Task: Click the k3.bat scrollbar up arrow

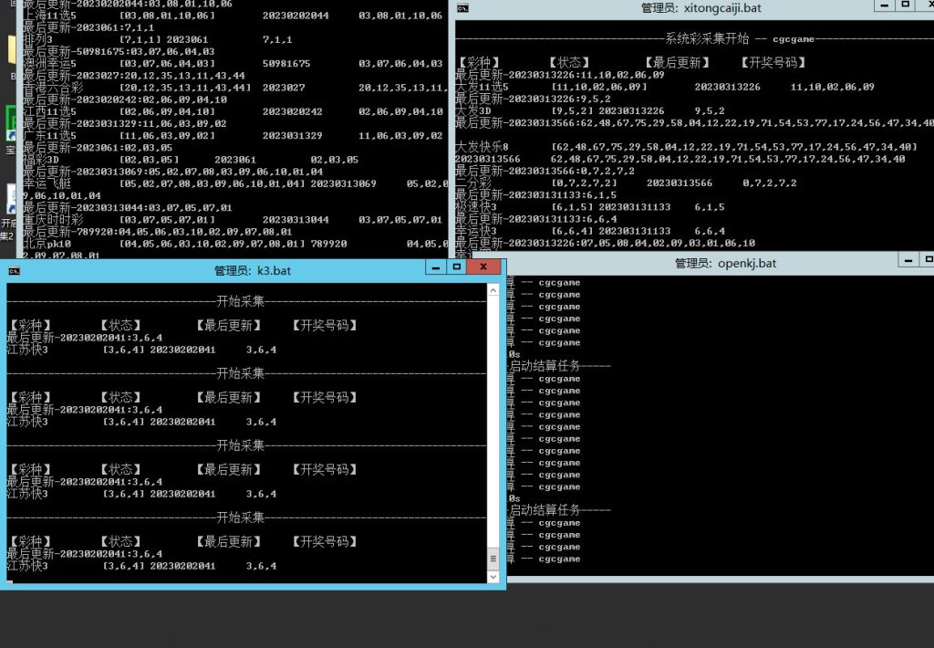Action: (x=493, y=289)
